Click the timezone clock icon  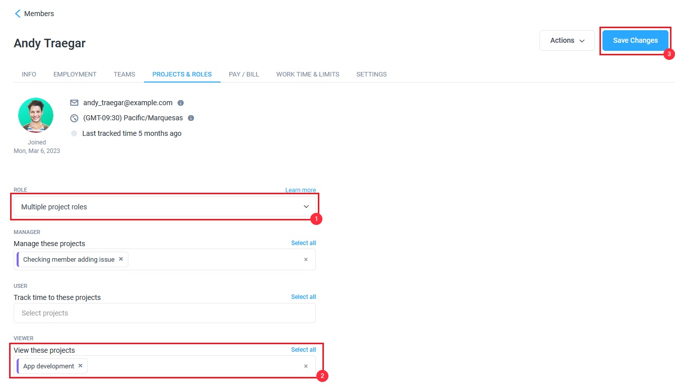[x=74, y=118]
